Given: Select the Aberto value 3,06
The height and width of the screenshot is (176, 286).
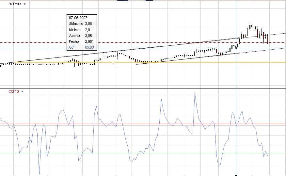Looking at the screenshot, I should [x=88, y=36].
